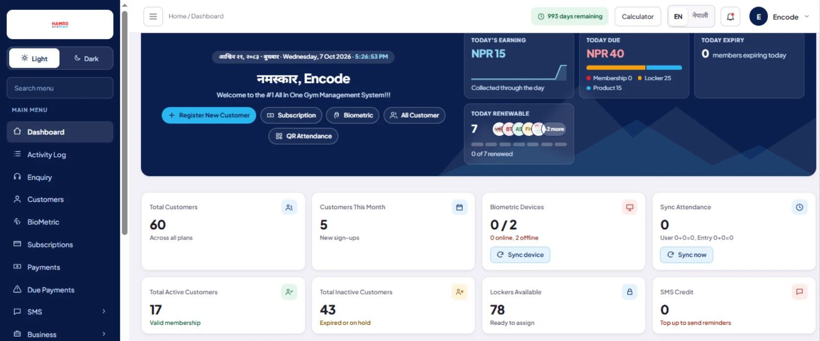Click the Due Payments warning icon
The image size is (820, 341).
(17, 289)
